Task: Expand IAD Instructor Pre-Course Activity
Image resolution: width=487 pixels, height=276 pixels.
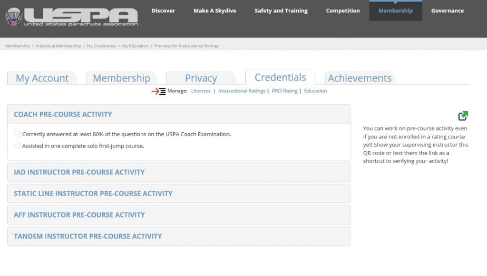Action: (x=179, y=172)
